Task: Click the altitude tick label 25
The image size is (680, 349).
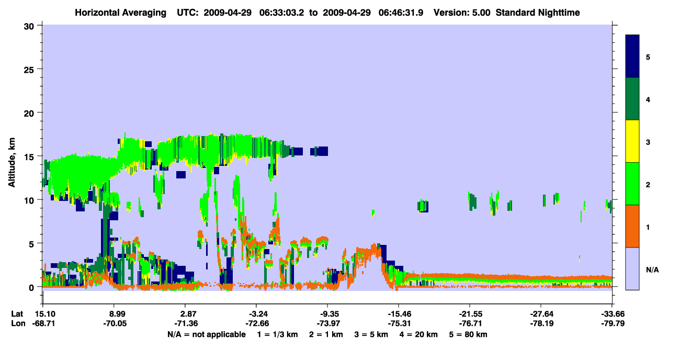Action: point(30,69)
